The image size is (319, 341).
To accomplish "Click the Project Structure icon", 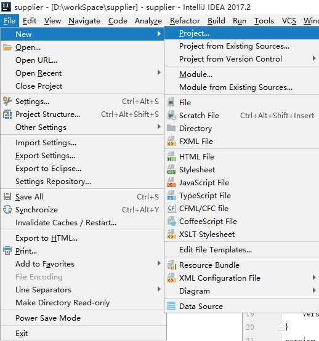I will tap(7, 114).
